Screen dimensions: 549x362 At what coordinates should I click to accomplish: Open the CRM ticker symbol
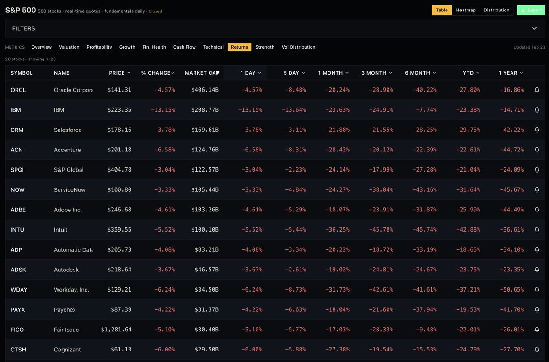point(17,130)
